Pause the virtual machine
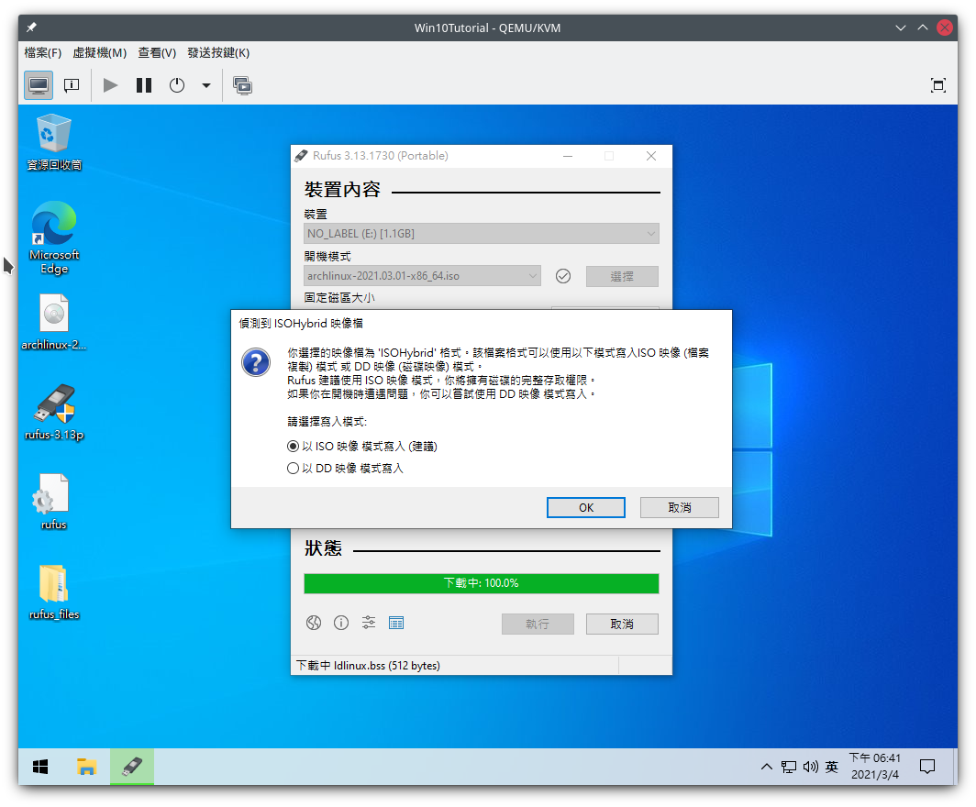This screenshot has height=807, width=976. click(x=144, y=85)
